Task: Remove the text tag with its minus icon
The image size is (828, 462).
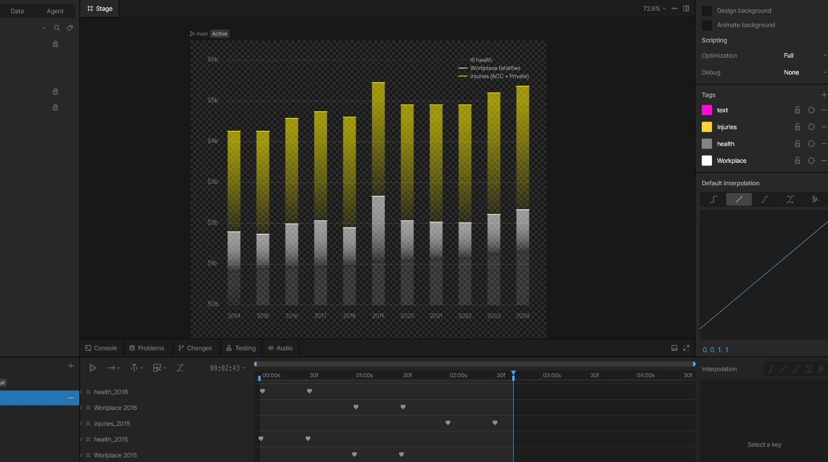Action: click(824, 110)
